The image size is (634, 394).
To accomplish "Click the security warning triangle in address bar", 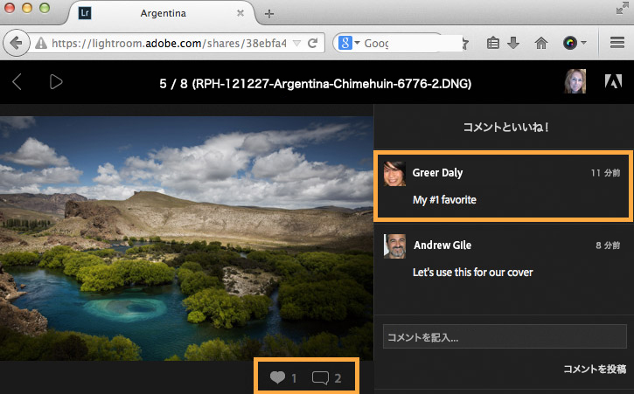I will pyautogui.click(x=41, y=43).
